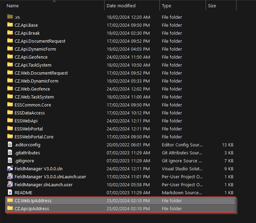The height and width of the screenshot is (223, 256).
Task: Click the .gitattributes file icon
Action: point(10,152)
